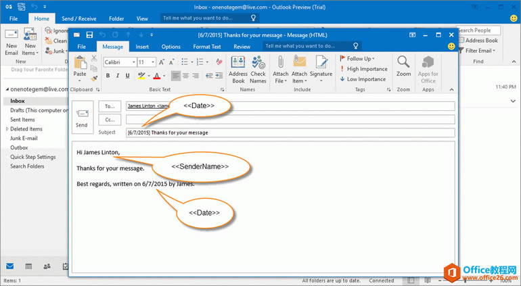
Task: Align text right
Action: [x=196, y=76]
